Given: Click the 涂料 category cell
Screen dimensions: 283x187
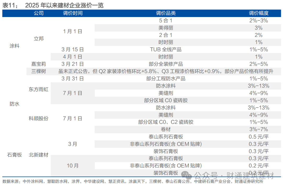Looking at the screenshot, I should coord(14,46).
